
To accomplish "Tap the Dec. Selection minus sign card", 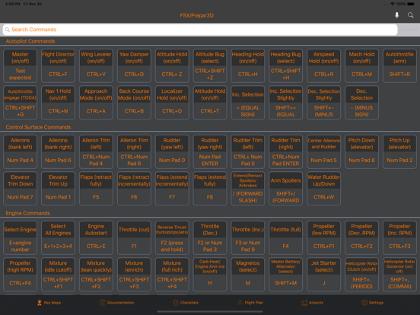I will (361, 103).
